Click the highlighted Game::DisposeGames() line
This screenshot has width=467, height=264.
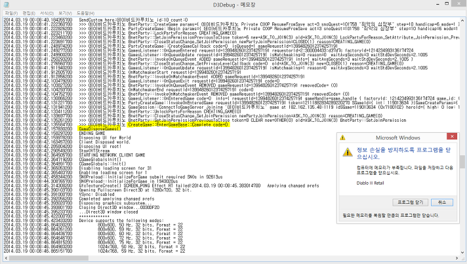100,129
